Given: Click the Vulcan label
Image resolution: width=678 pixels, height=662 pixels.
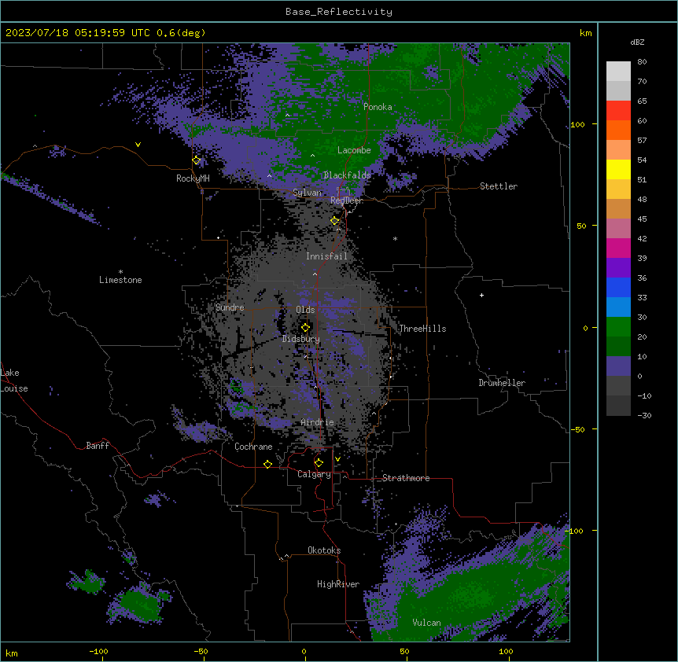Looking at the screenshot, I should pos(427,623).
